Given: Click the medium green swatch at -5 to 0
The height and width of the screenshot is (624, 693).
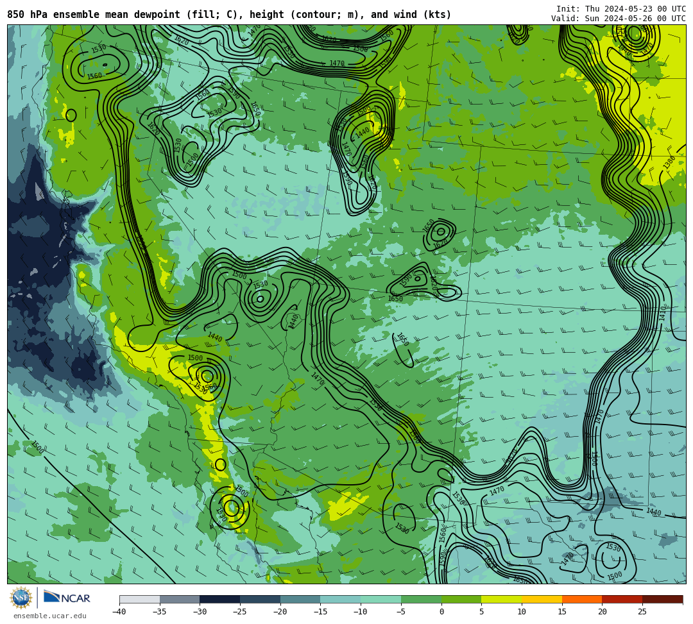Looking at the screenshot, I should [421, 599].
